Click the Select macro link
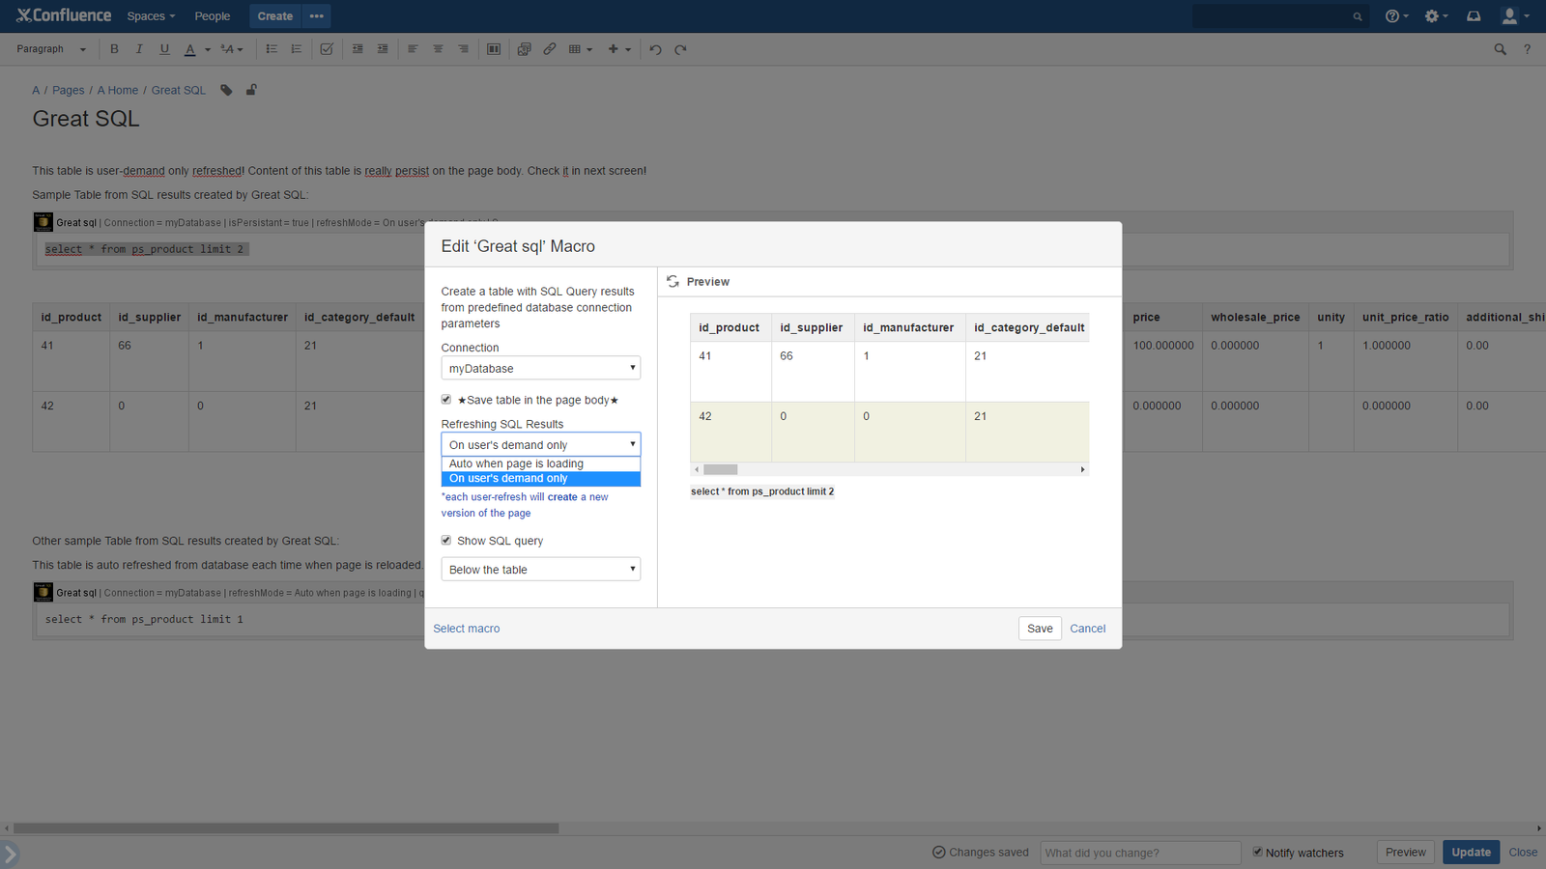 [x=467, y=629]
